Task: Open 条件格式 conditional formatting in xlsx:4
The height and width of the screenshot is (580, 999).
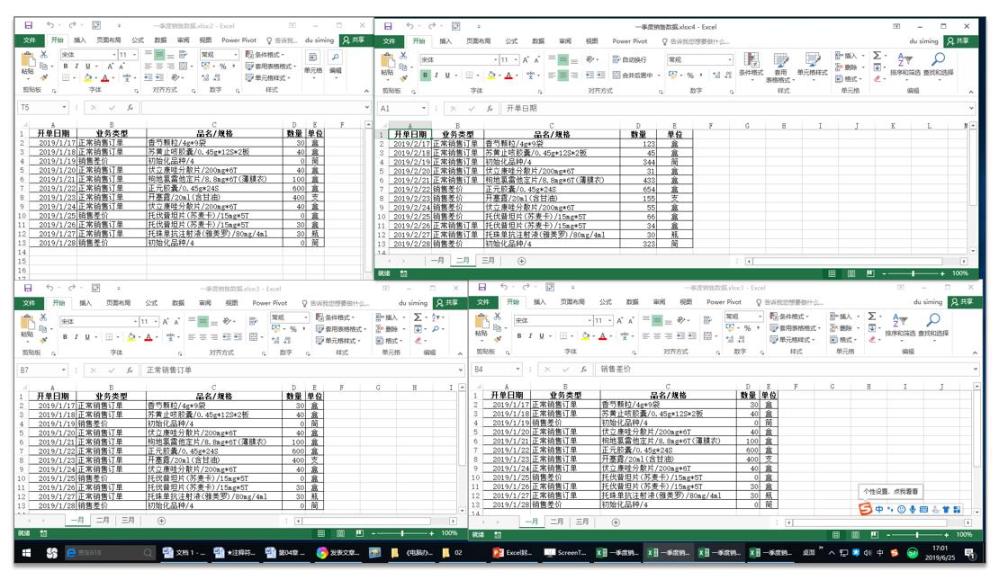Action: pos(751,65)
